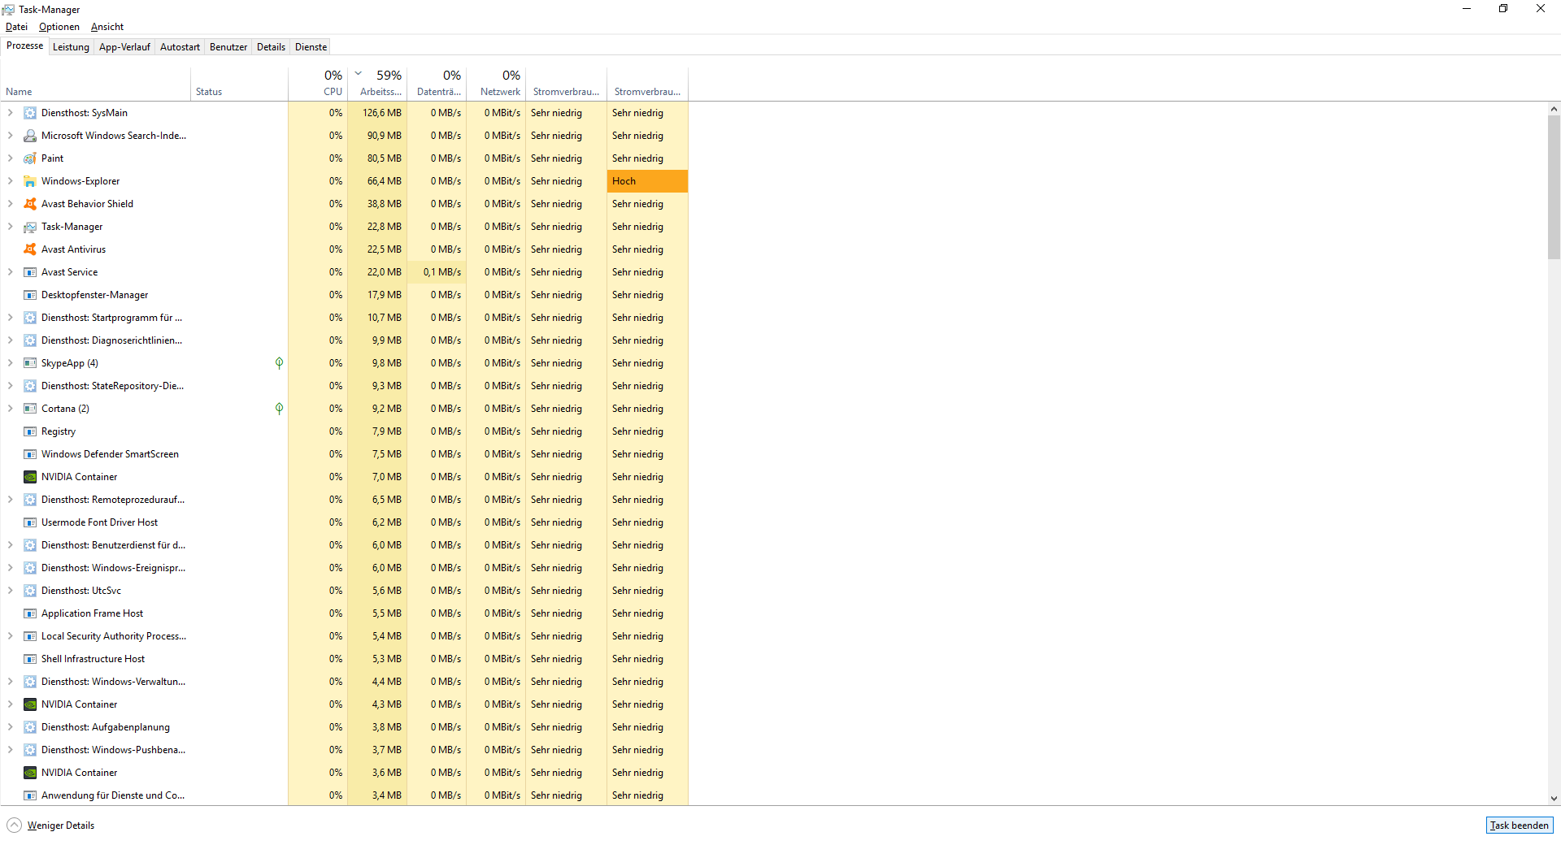This screenshot has width=1561, height=845.
Task: Select the Diensthost: Remoteprozeduraufruf row name
Action: [x=113, y=500]
